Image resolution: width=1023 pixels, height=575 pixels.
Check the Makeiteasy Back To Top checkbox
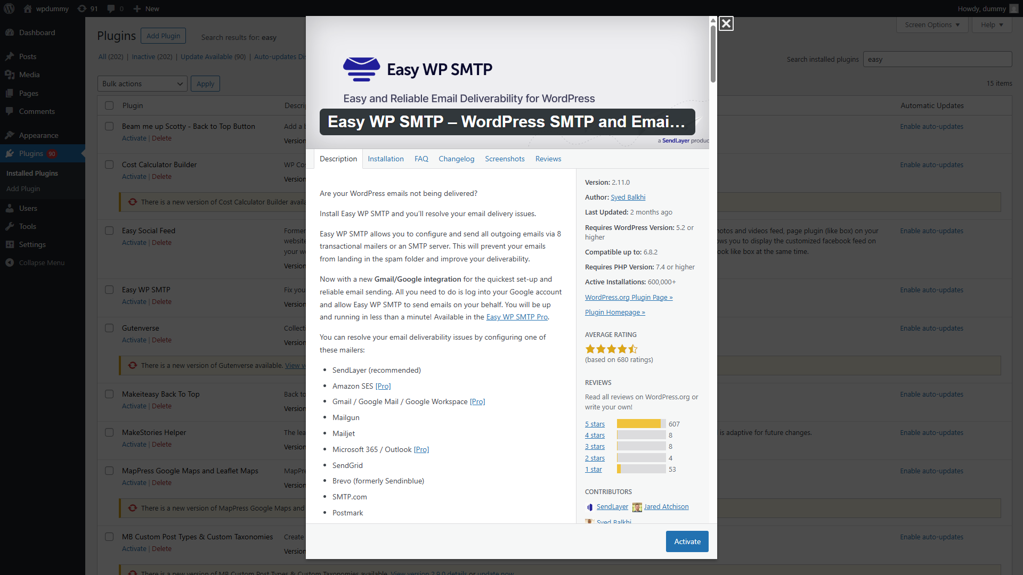click(109, 394)
